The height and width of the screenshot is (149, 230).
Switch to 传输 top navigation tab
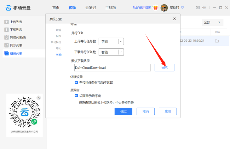(72, 8)
